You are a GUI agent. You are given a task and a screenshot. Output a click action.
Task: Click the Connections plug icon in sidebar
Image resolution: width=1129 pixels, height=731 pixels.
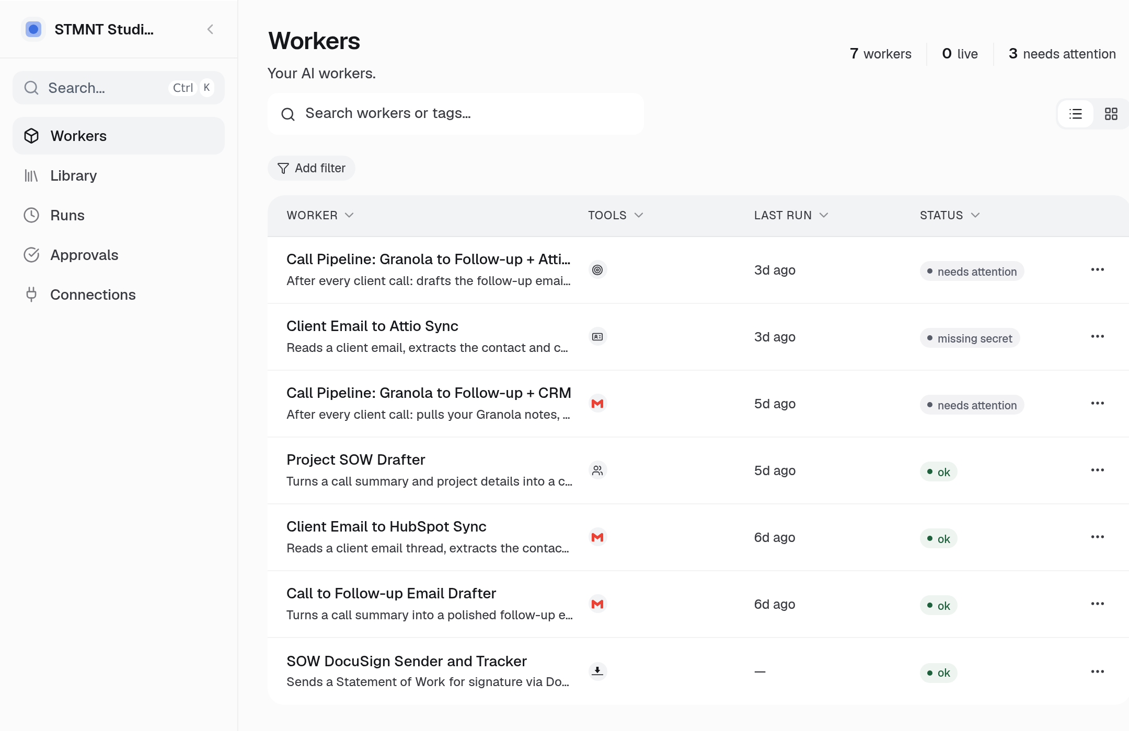[31, 294]
